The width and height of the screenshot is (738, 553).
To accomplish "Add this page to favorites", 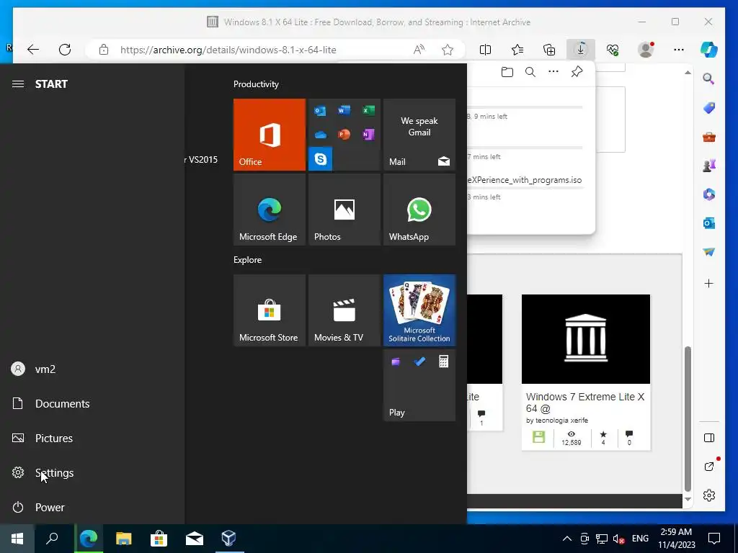I will [x=448, y=50].
